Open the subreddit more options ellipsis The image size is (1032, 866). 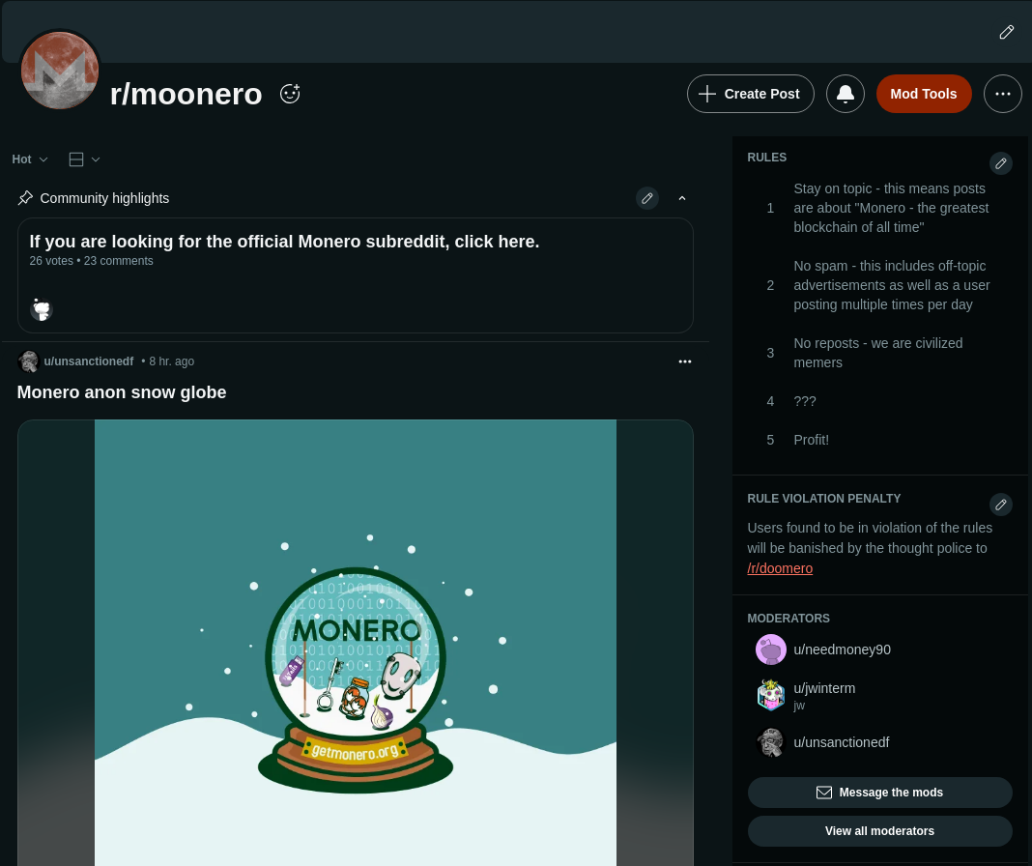coord(1002,94)
